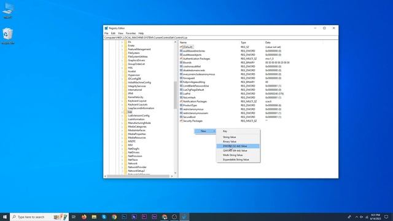
Task: Click icon of auditbaseobjects value
Action: coord(181,55)
